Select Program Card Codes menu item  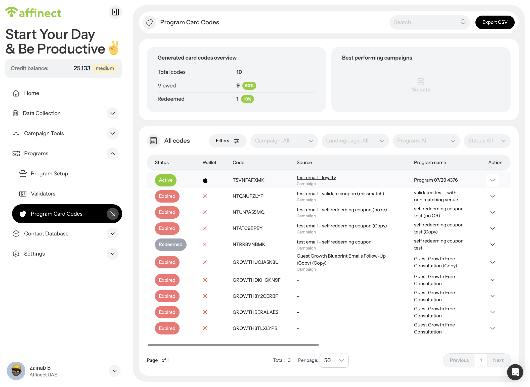click(x=67, y=214)
